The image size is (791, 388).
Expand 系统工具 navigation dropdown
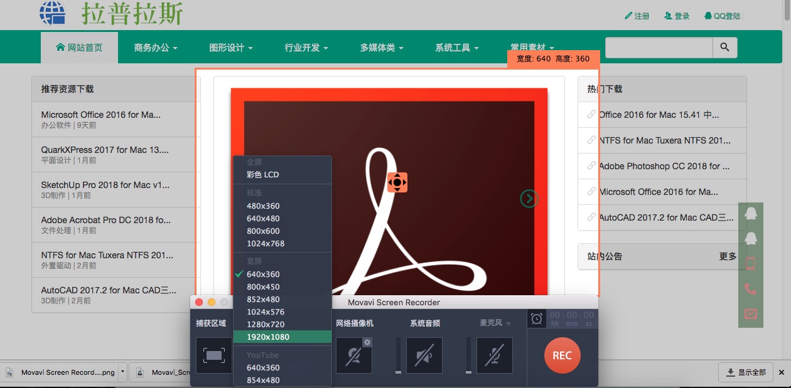tap(457, 48)
